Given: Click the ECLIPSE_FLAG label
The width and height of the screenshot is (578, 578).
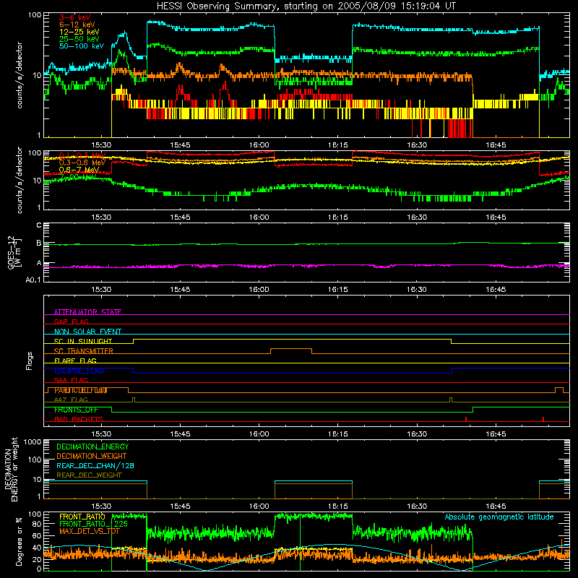Looking at the screenshot, I should point(79,371).
